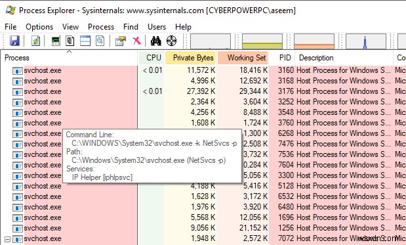
Task: Click the 18,416 K Working Set value
Action: [253, 70]
